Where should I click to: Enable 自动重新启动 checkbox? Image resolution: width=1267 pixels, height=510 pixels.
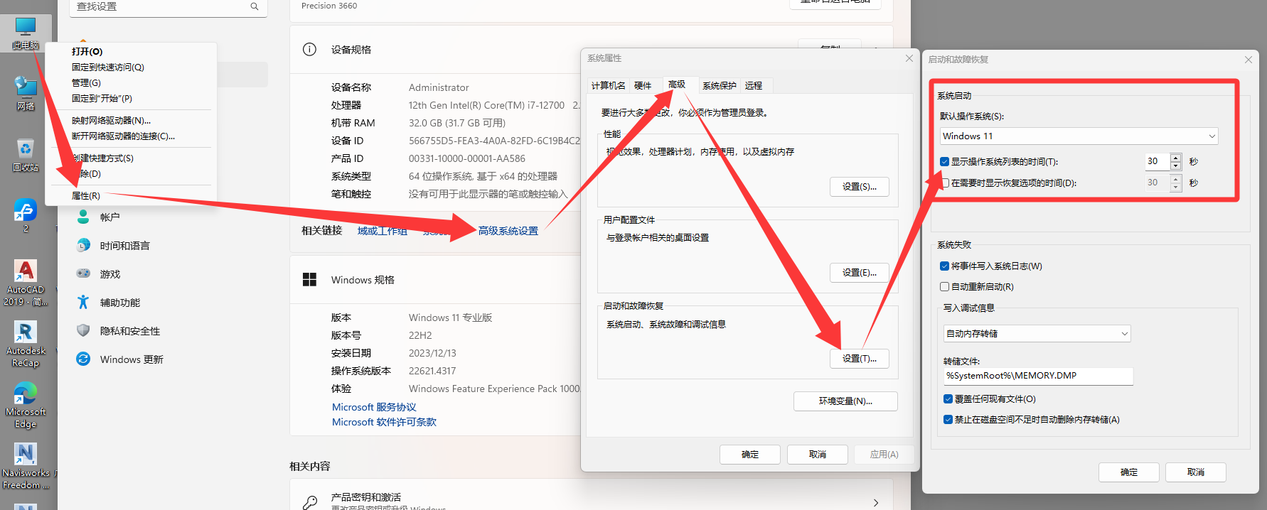pos(944,287)
